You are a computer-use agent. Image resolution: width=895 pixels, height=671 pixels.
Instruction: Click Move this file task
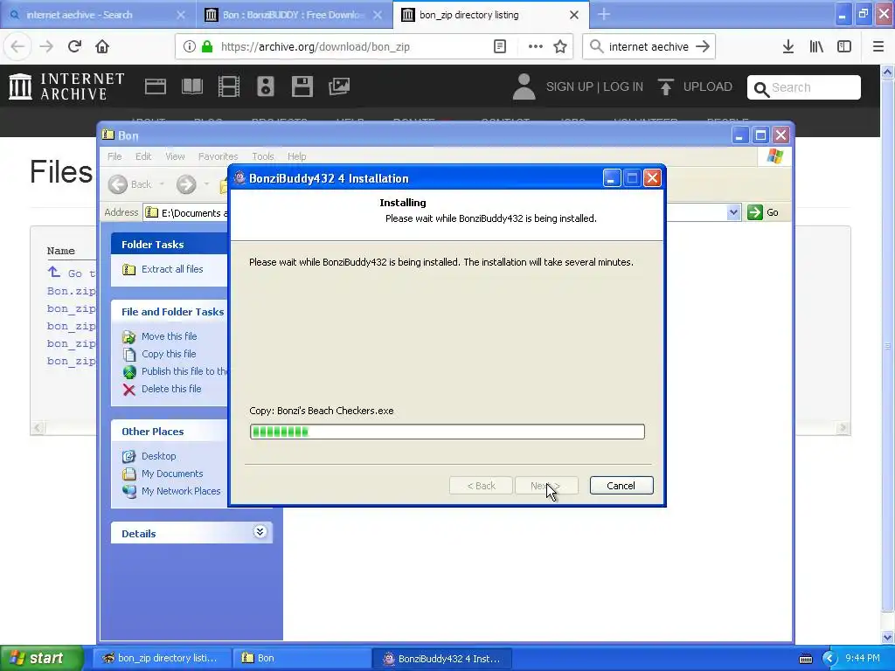(169, 336)
